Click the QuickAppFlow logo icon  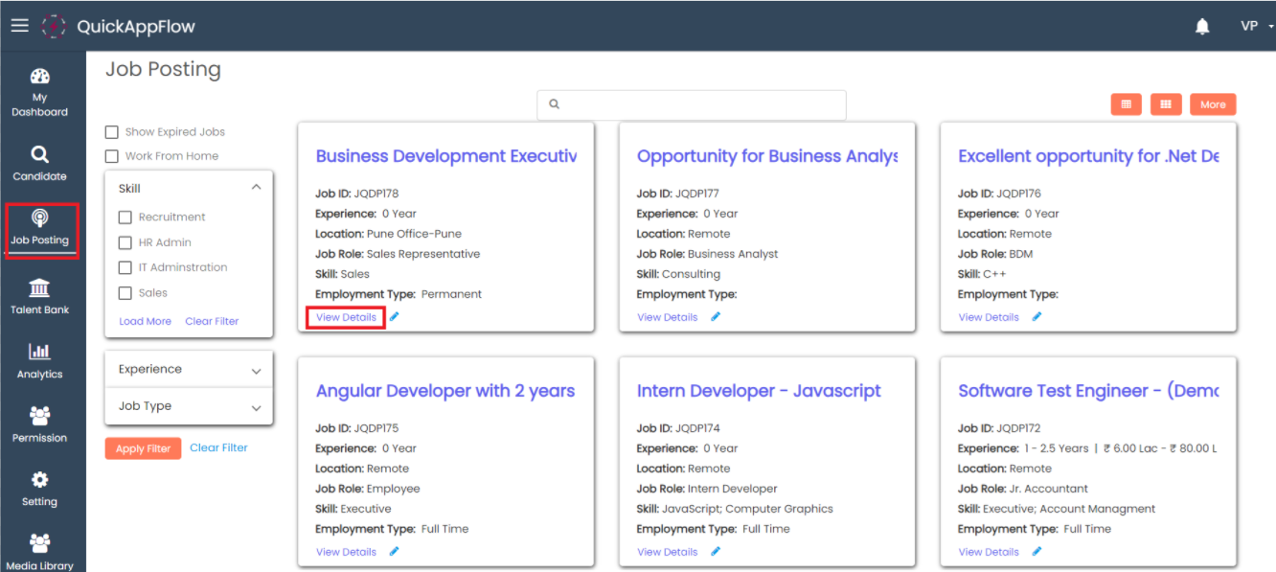[x=54, y=27]
